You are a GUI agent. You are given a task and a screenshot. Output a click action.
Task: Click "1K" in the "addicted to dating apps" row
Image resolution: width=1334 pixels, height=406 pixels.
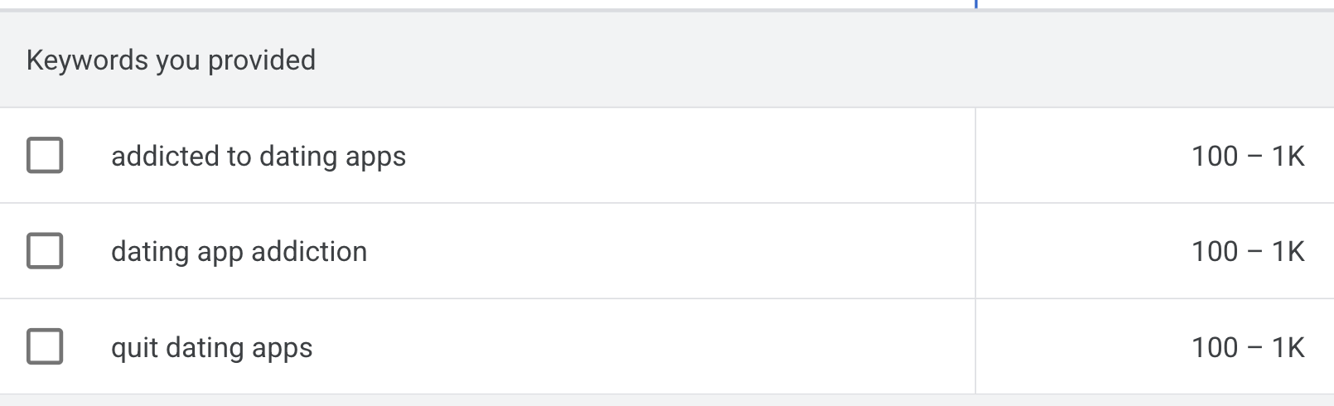[x=1288, y=157]
